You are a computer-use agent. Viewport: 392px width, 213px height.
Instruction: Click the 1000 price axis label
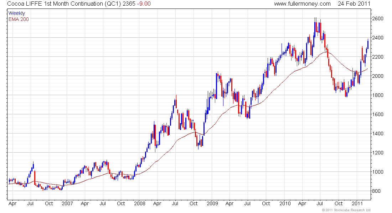pos(378,172)
